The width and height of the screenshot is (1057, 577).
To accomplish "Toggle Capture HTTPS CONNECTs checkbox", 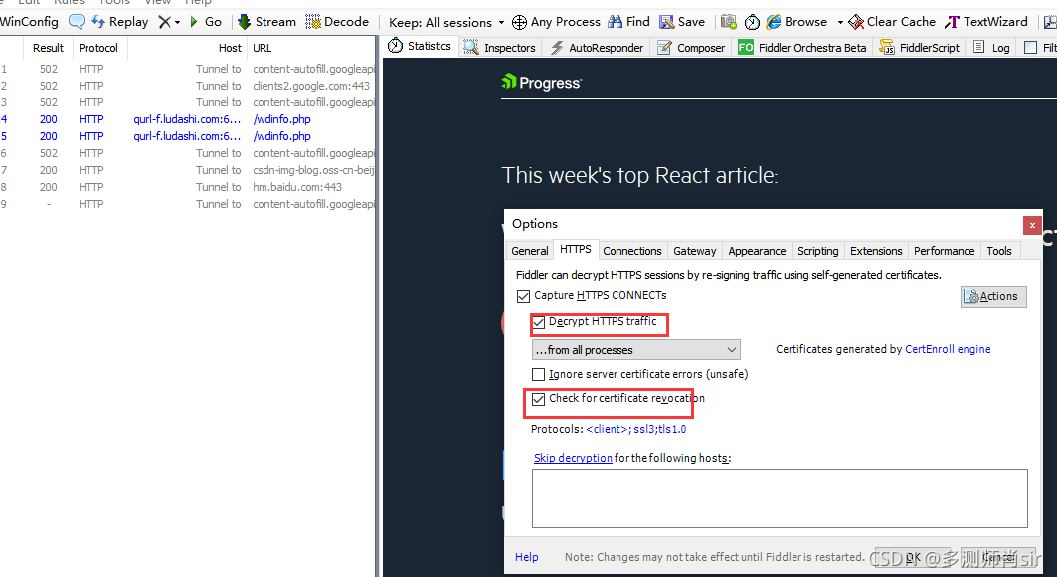I will (x=523, y=296).
